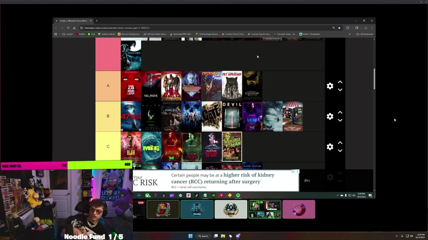Move tier A row down with arrow

coord(340,90)
